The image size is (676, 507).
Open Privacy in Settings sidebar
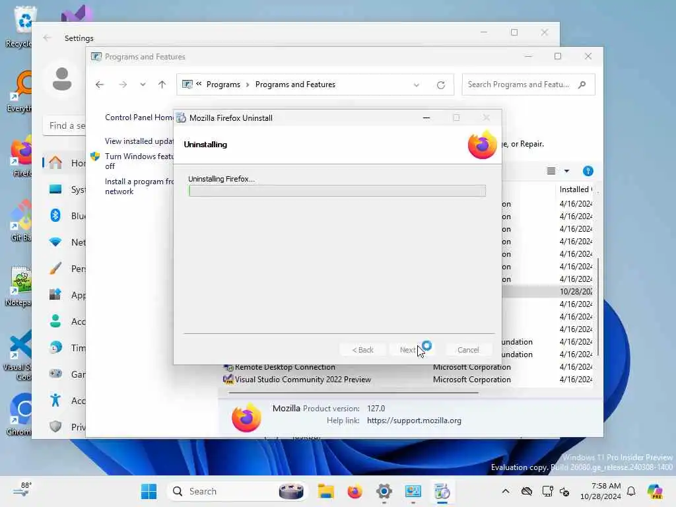click(65, 427)
